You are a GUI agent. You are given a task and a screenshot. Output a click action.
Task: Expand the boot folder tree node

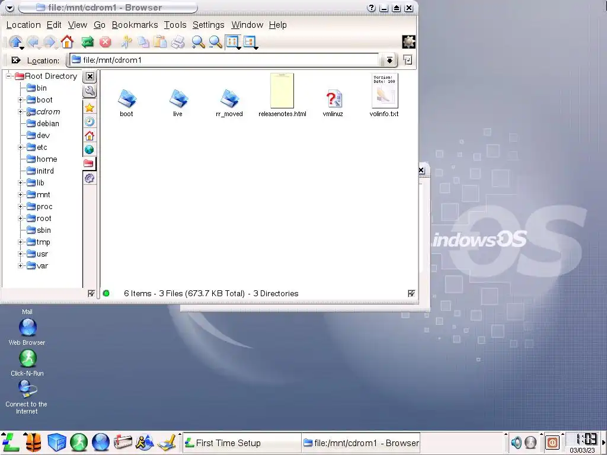21,100
